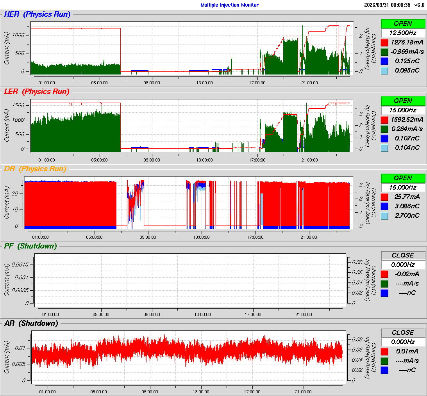Select the DR panel OPEN status indicator

point(403,178)
